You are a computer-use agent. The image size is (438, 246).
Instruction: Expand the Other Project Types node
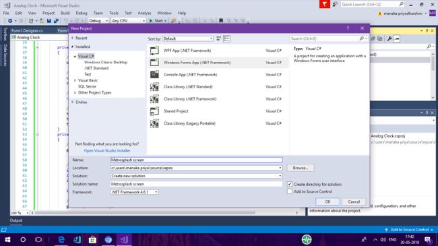pyautogui.click(x=75, y=92)
